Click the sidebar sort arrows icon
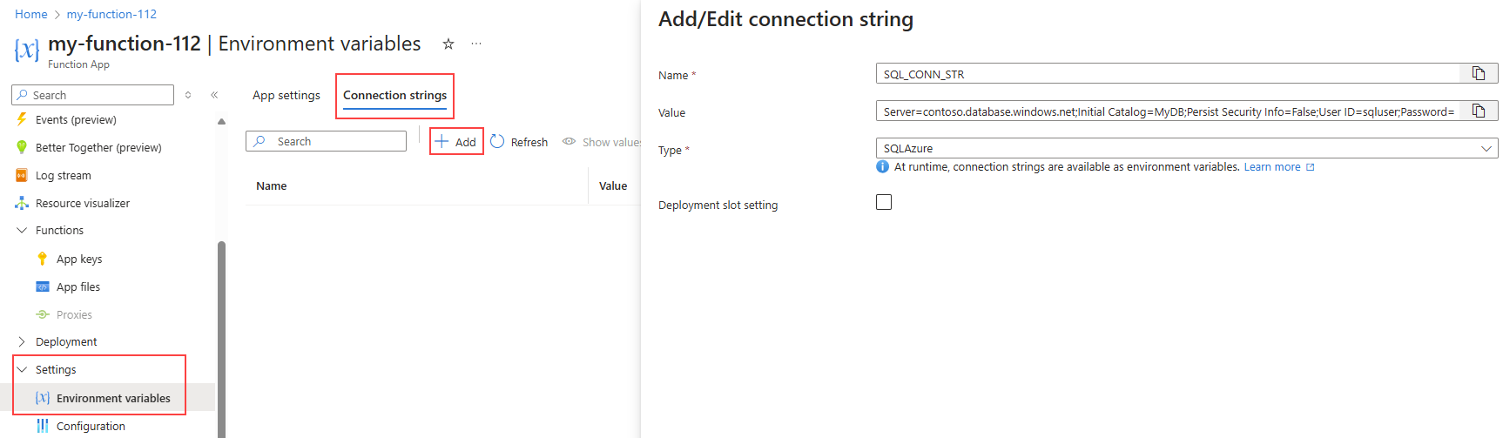1503x438 pixels. tap(188, 95)
